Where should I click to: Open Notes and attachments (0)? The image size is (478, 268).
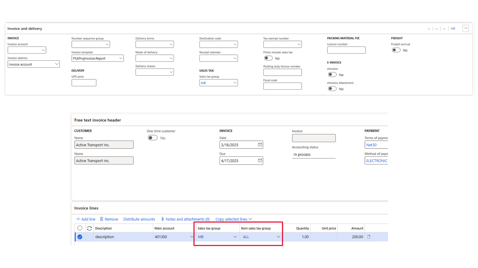[x=185, y=219]
